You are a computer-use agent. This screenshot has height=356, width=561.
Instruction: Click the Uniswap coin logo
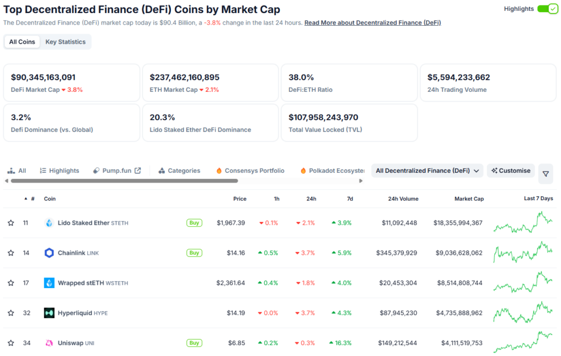pyautogui.click(x=49, y=343)
